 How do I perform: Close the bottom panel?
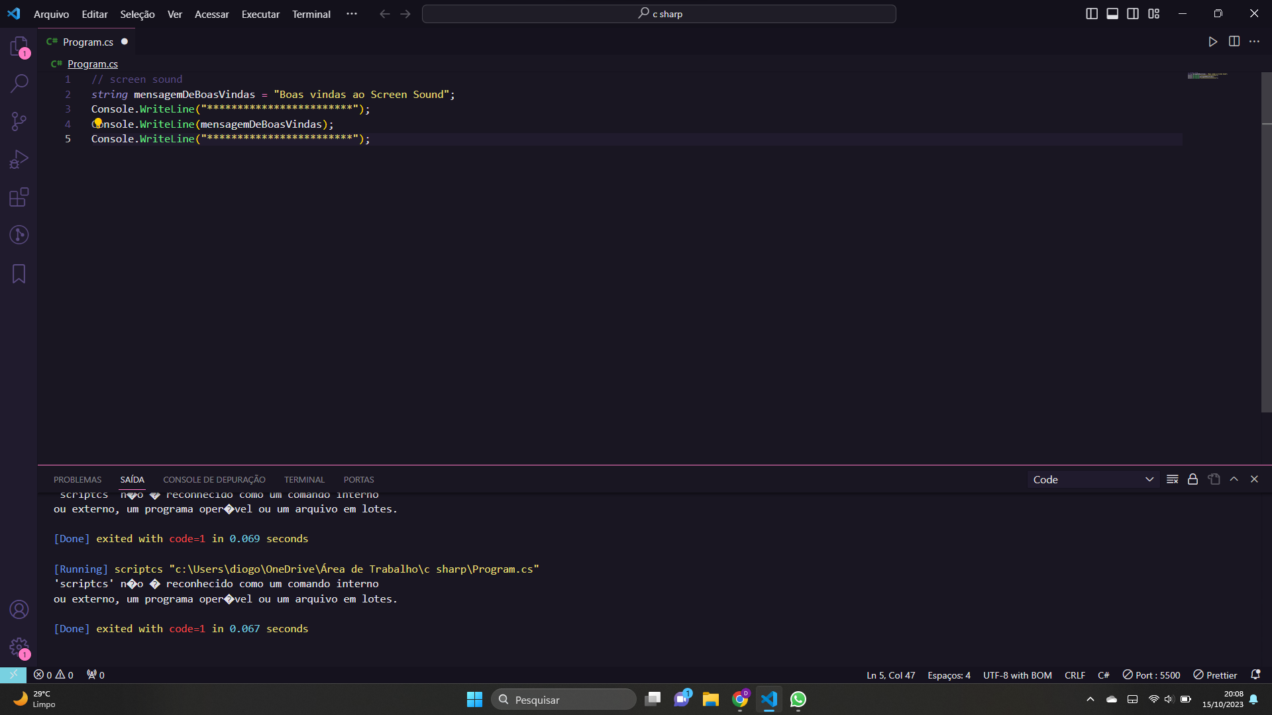pos(1254,479)
